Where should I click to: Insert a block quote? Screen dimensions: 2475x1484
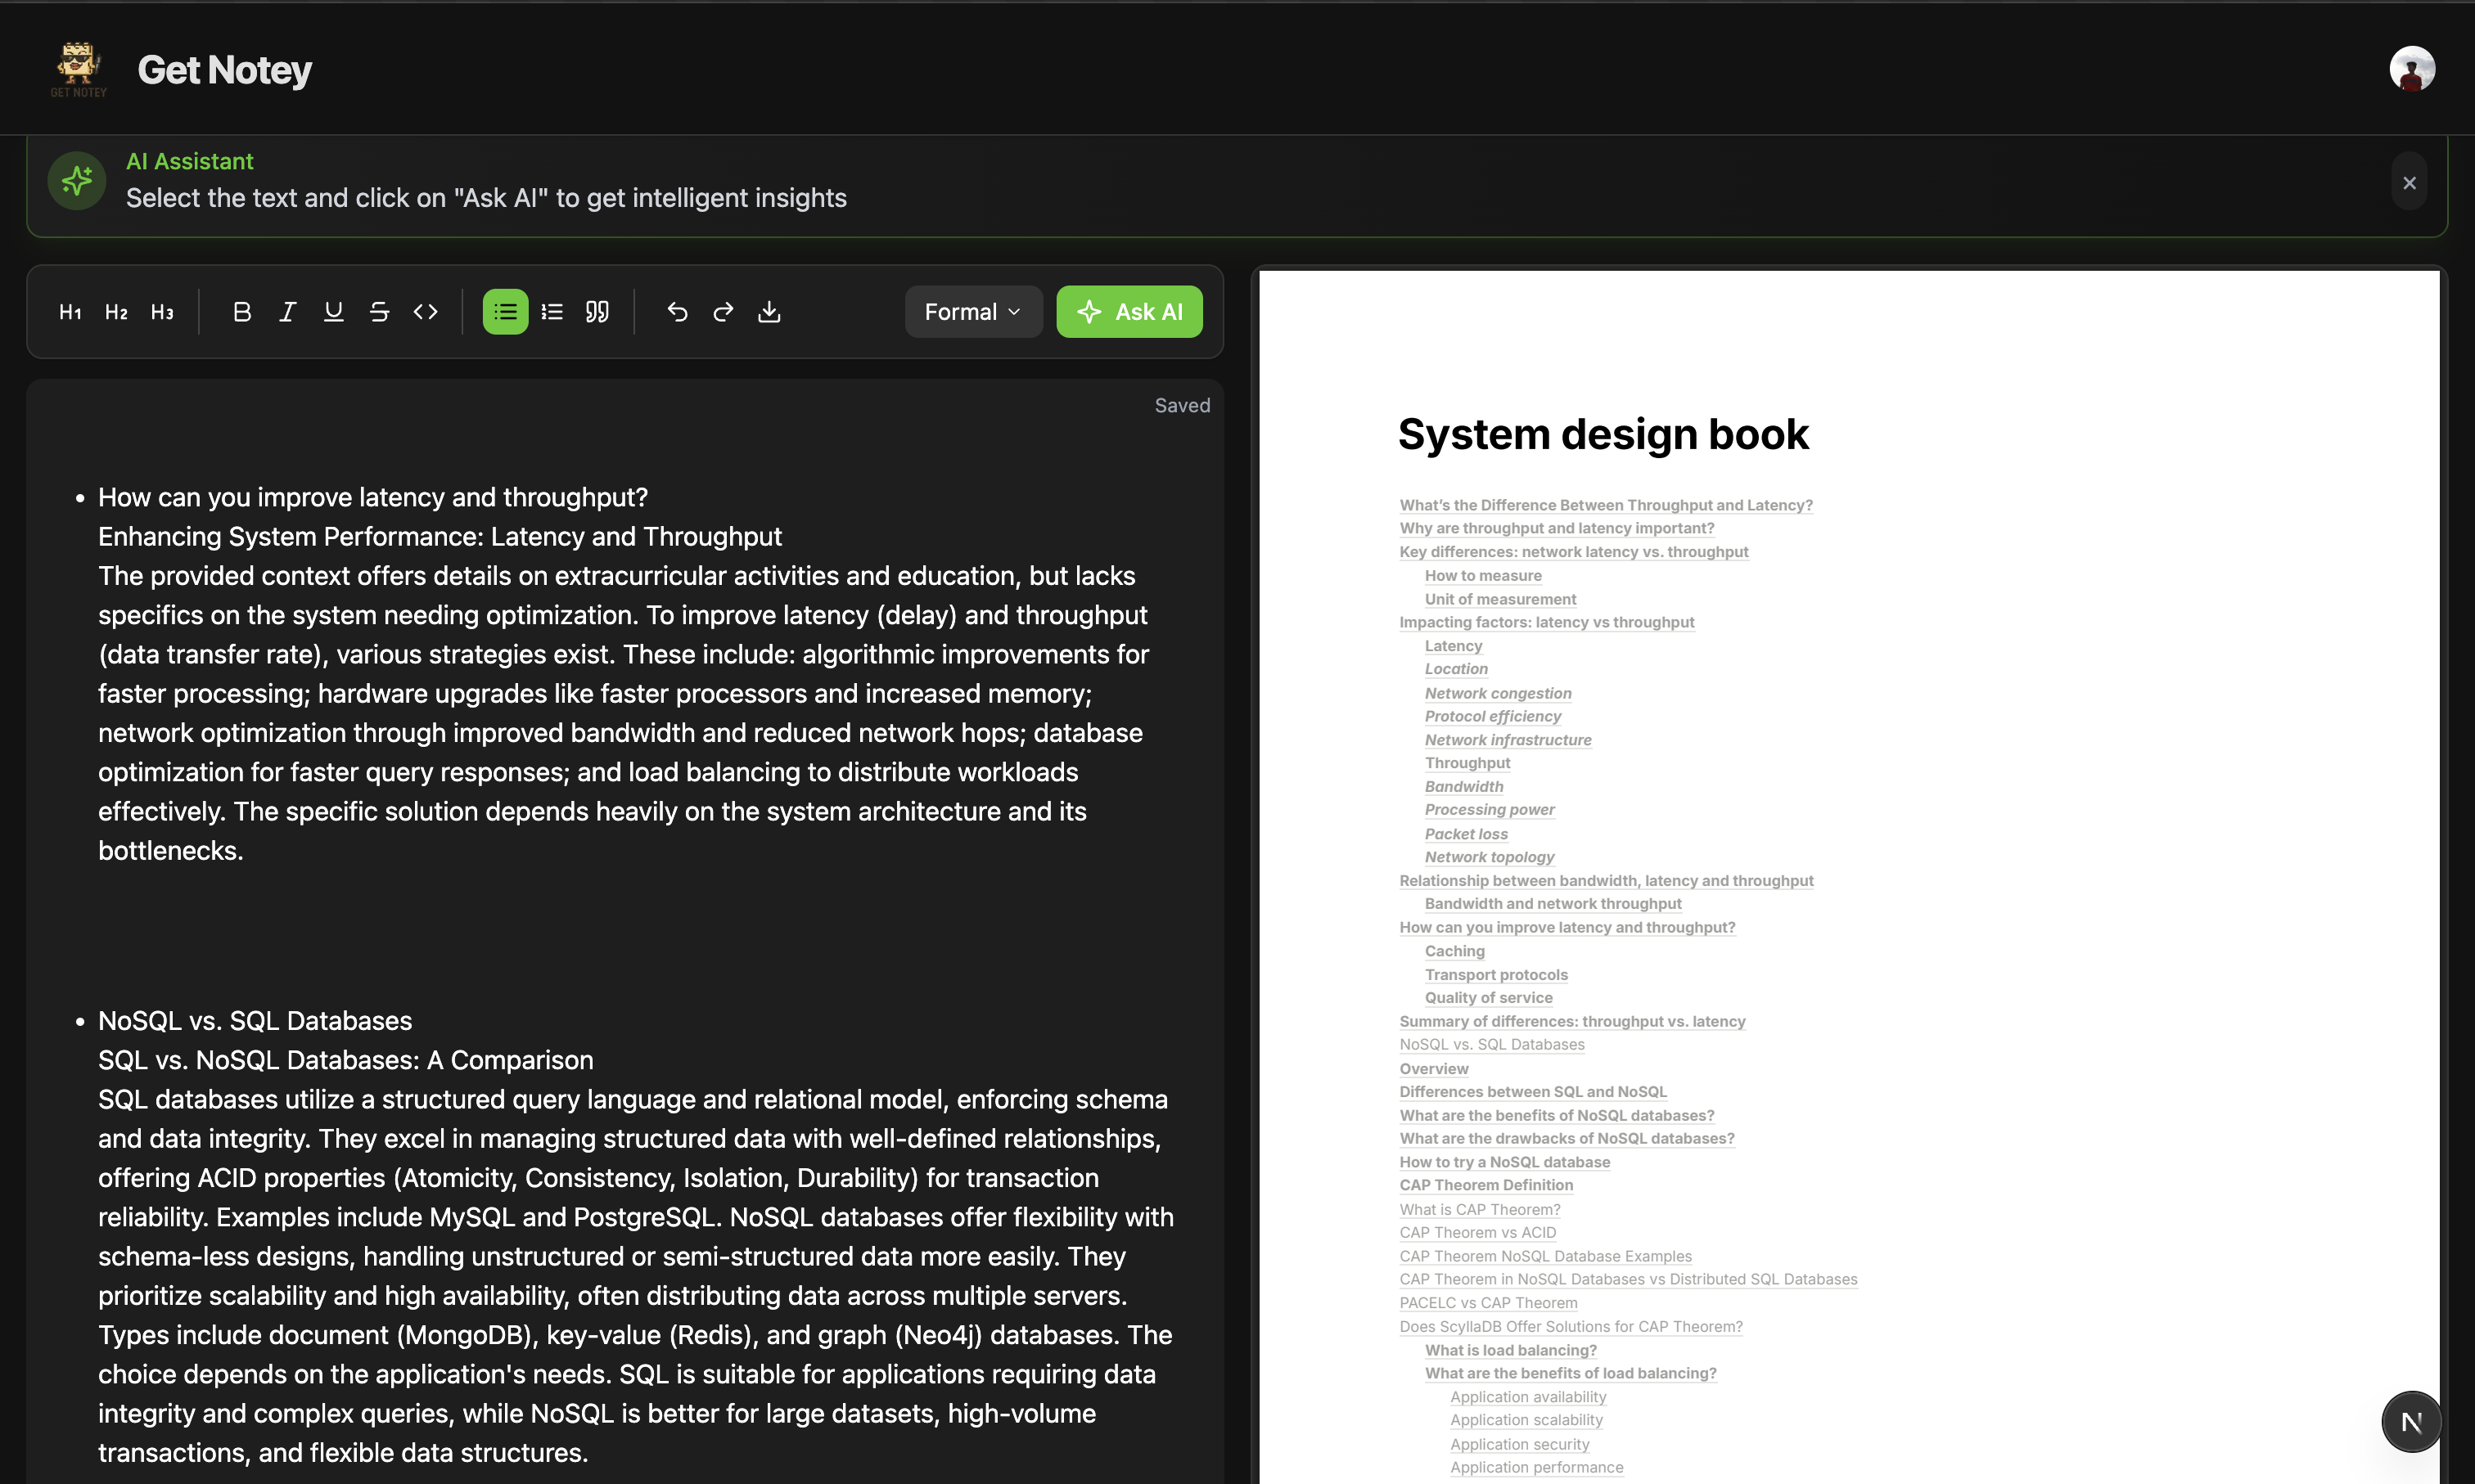click(x=597, y=312)
